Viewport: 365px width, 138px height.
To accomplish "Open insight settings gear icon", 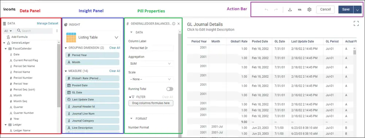I will point(310,9).
